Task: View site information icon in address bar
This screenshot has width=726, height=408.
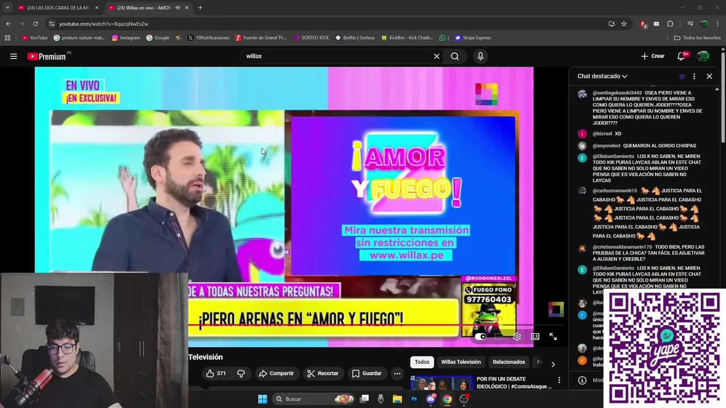Action: pyautogui.click(x=52, y=24)
